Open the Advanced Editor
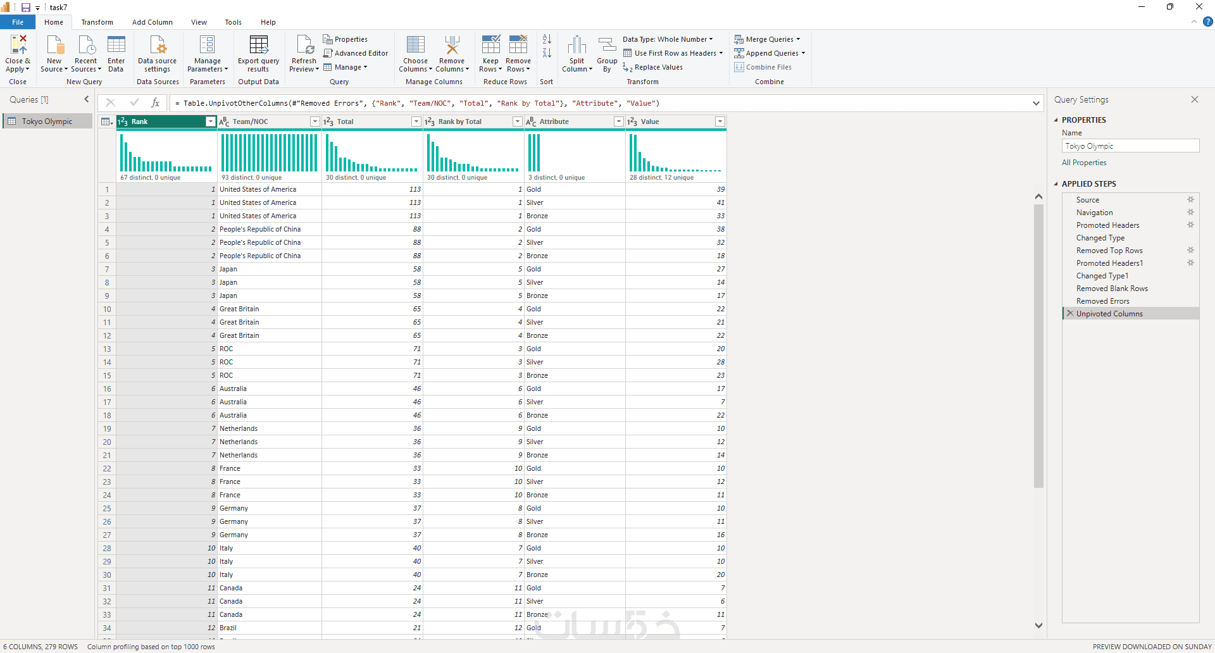This screenshot has width=1215, height=653. [355, 53]
